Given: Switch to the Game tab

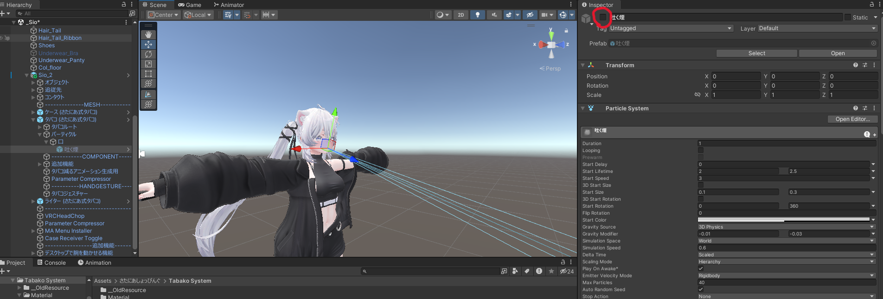Looking at the screenshot, I should pos(190,5).
